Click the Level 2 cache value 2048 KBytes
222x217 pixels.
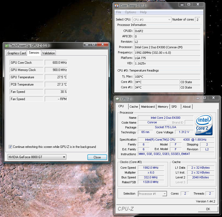coord(200,177)
